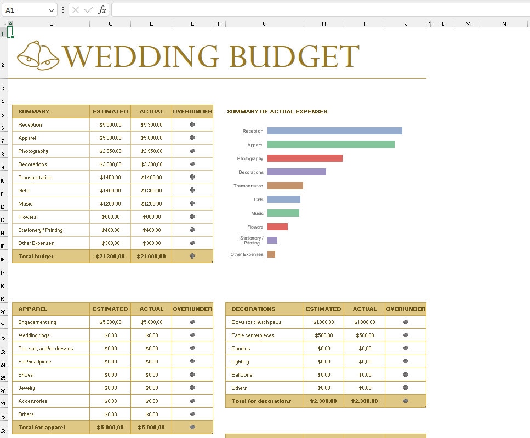Select Bows for church pews cell
The height and width of the screenshot is (438, 530).
pyautogui.click(x=264, y=322)
